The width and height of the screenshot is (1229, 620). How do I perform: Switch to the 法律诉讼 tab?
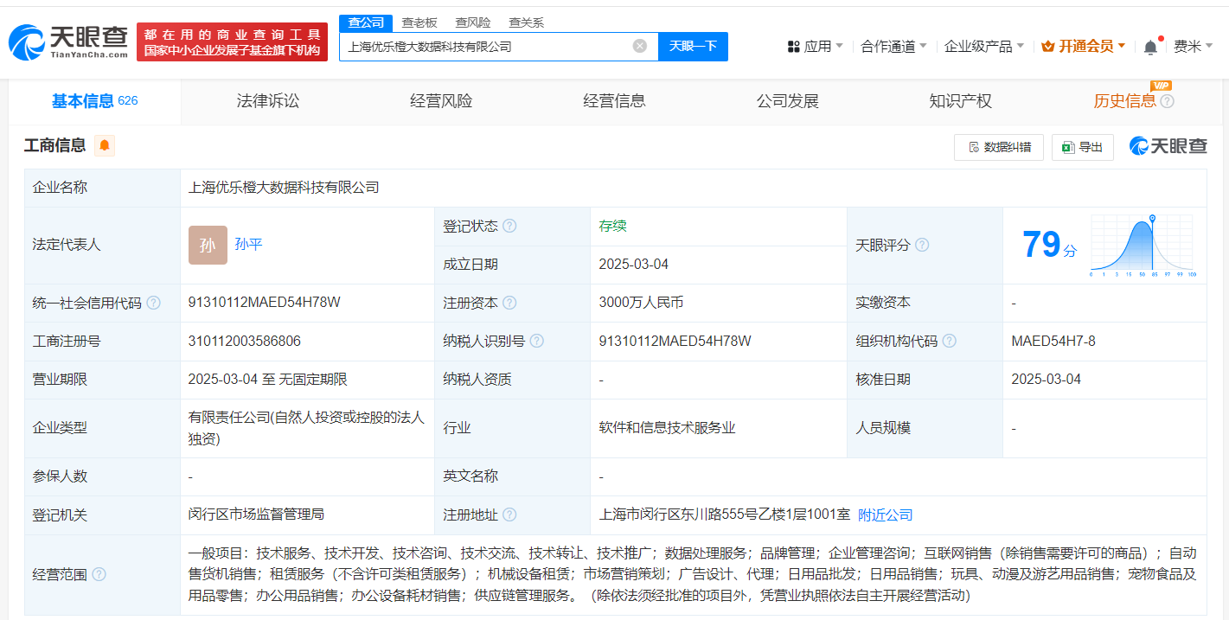click(x=268, y=101)
